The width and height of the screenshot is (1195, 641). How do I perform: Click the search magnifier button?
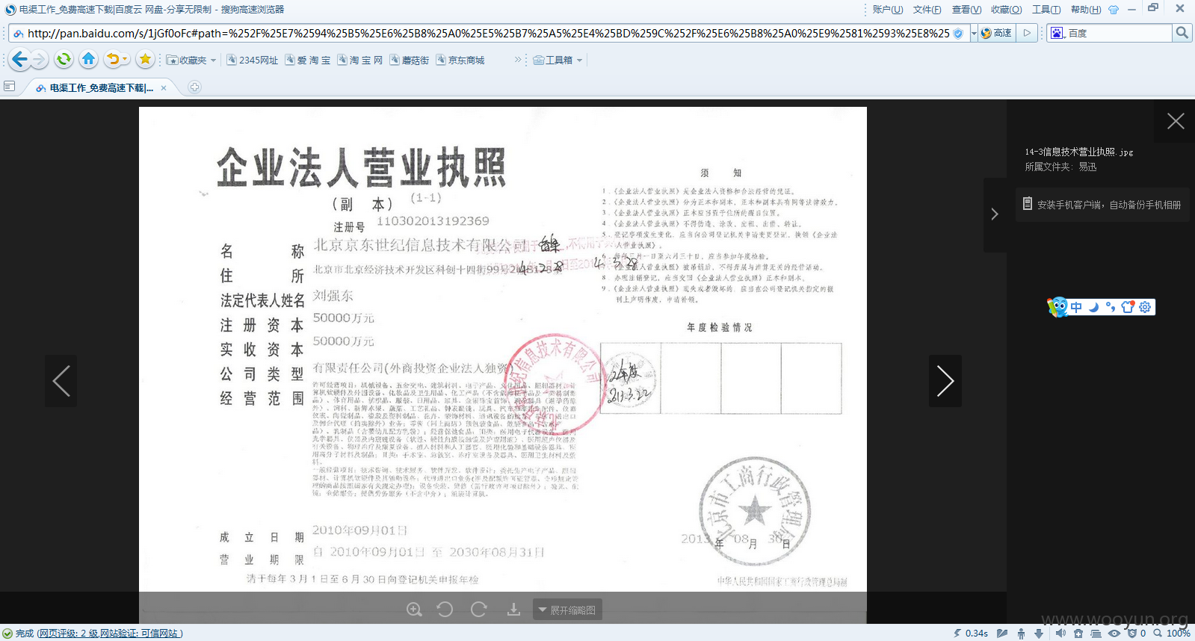pos(1182,33)
